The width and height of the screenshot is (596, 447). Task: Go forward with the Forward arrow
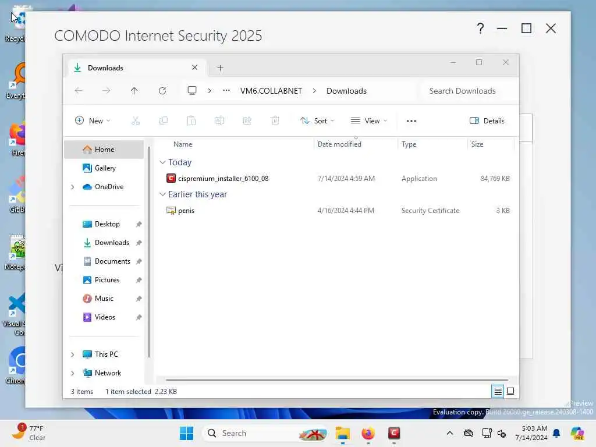click(x=107, y=91)
